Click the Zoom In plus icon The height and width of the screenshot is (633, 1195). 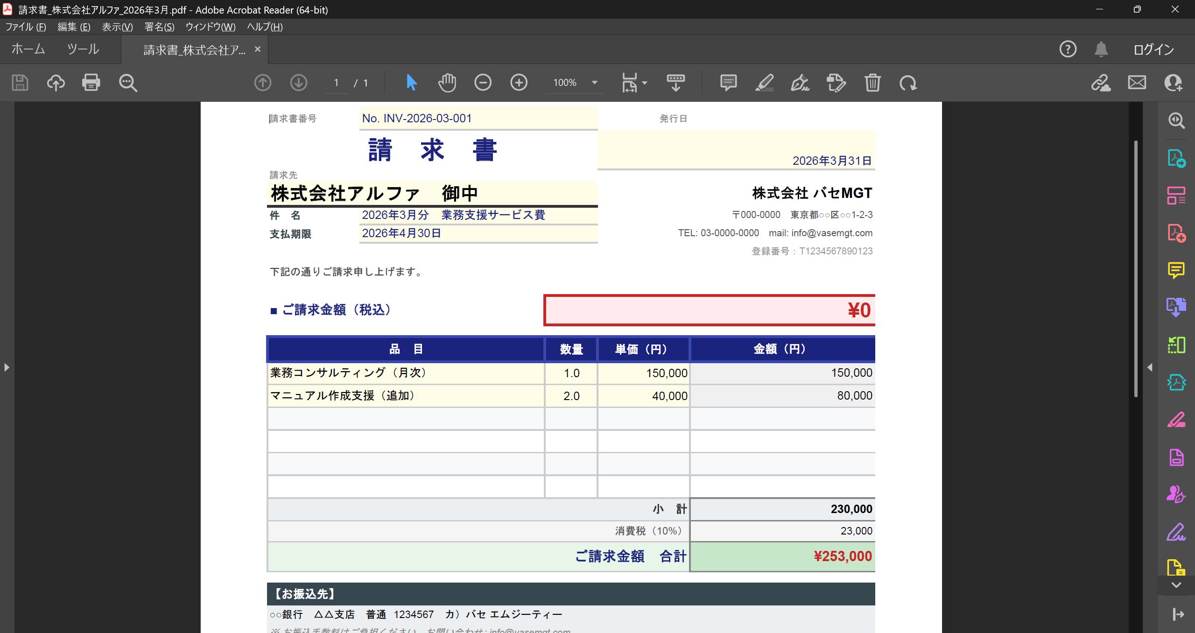tap(519, 83)
